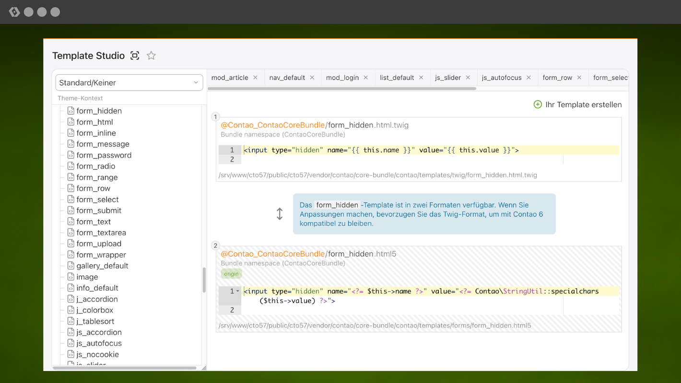Click the file icon next to gallery_default
The height and width of the screenshot is (383, 681).
71,266
